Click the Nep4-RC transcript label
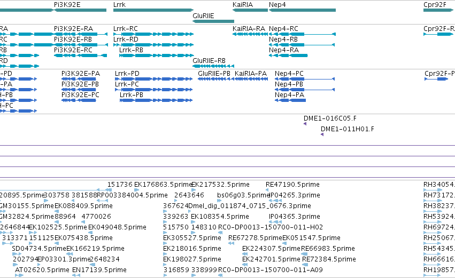The image size is (455, 278). click(283, 29)
